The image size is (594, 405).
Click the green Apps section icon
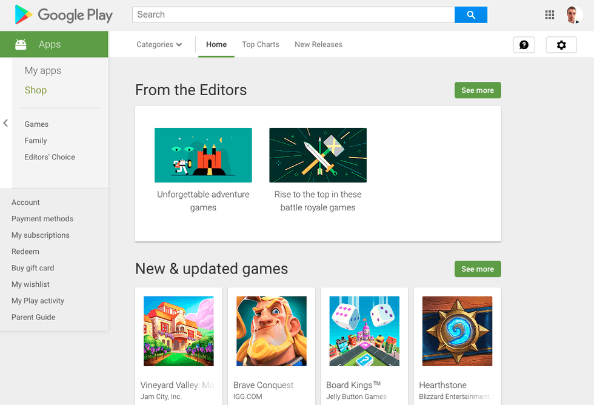pyautogui.click(x=21, y=44)
